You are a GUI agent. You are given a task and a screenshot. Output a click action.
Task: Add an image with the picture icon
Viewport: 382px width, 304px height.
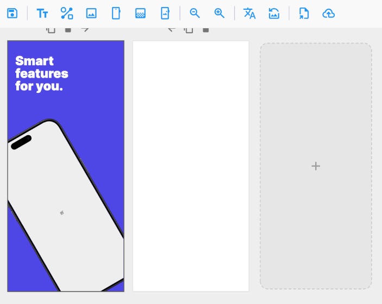(91, 13)
